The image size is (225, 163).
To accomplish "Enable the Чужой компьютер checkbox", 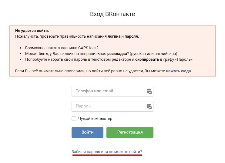I will [74, 119].
